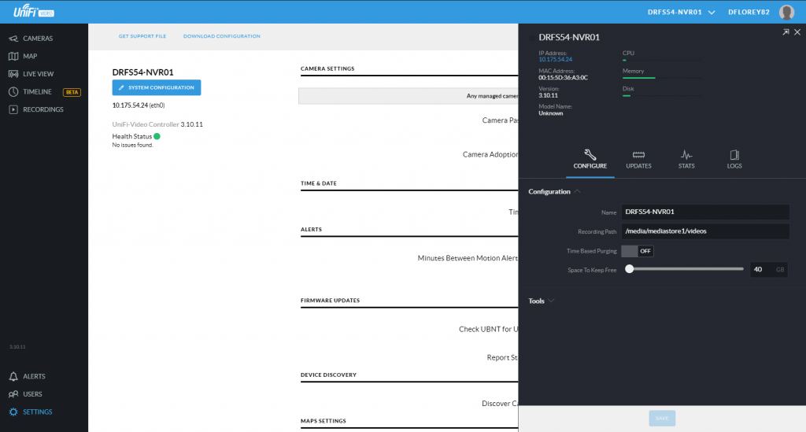Click the Recording Path input field
The image size is (806, 432).
705,231
